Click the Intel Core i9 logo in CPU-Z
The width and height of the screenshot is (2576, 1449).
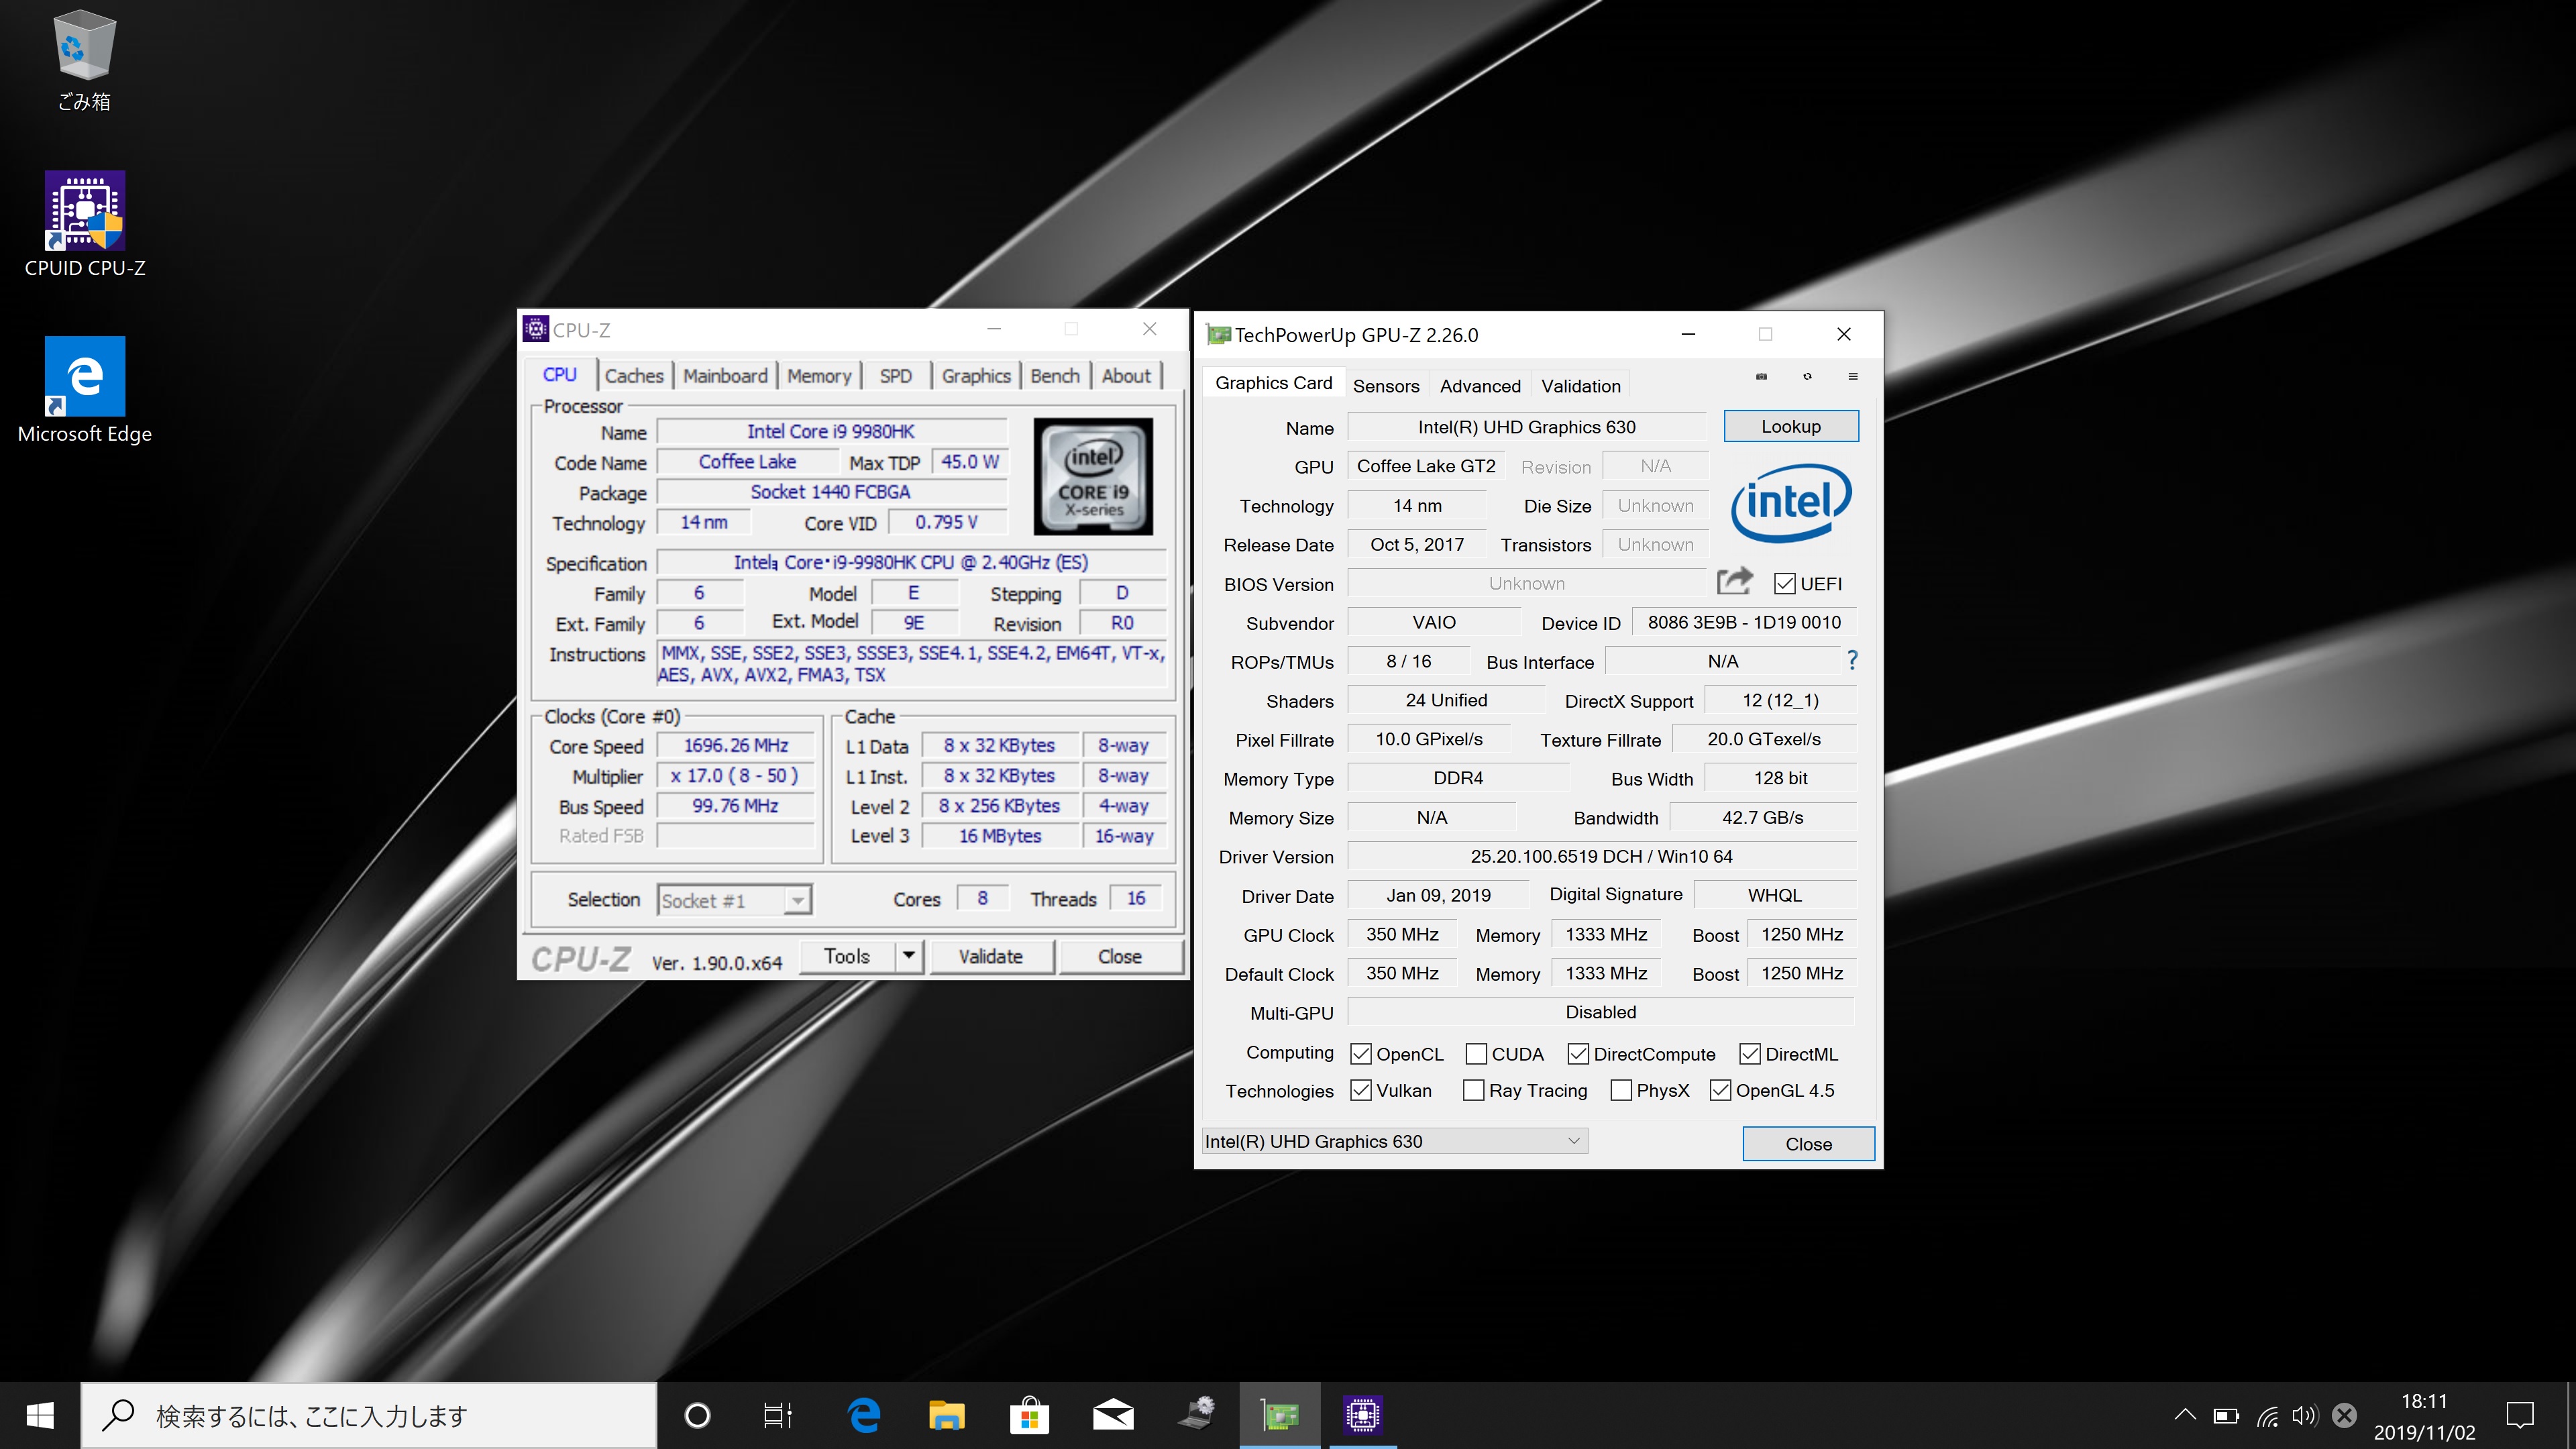1093,476
